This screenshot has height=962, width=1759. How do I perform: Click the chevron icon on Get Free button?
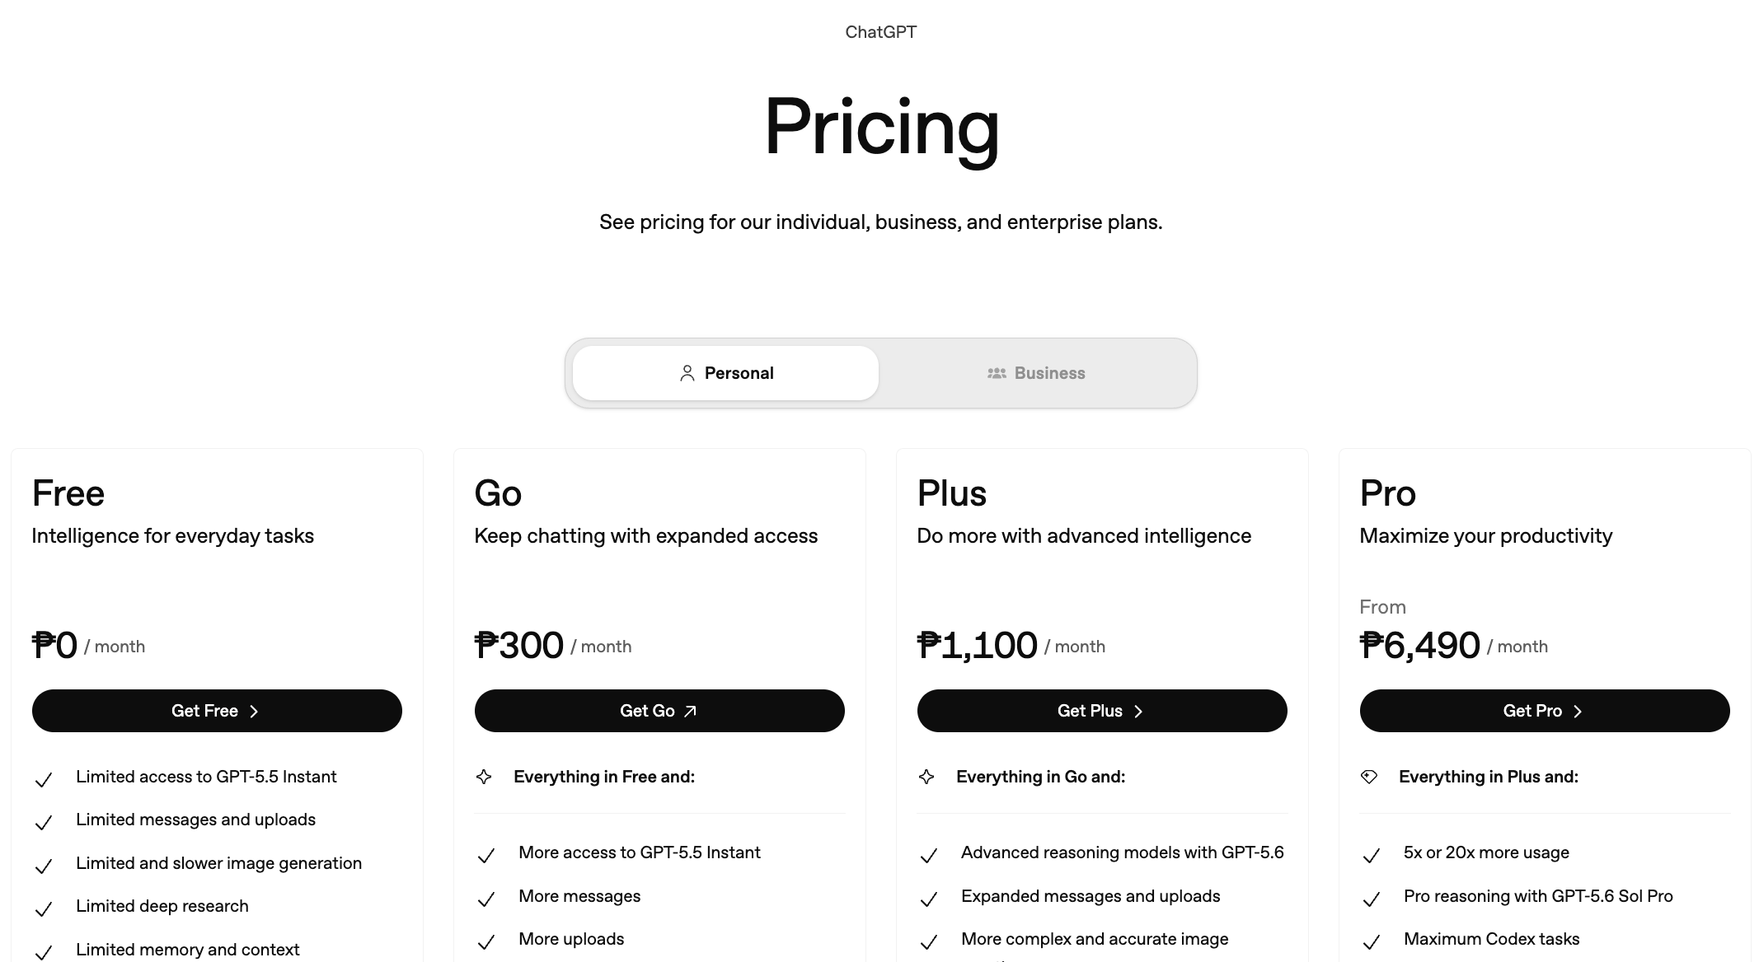[254, 712]
